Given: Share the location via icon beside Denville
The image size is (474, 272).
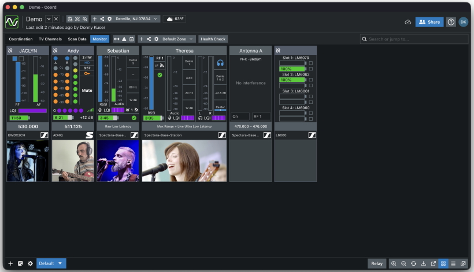Looking at the screenshot, I should click(x=102, y=18).
